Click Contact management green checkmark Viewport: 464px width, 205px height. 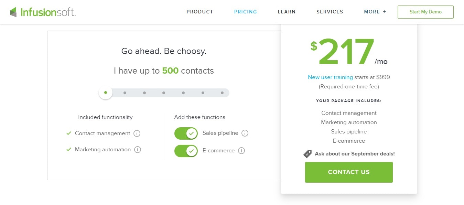coord(69,133)
